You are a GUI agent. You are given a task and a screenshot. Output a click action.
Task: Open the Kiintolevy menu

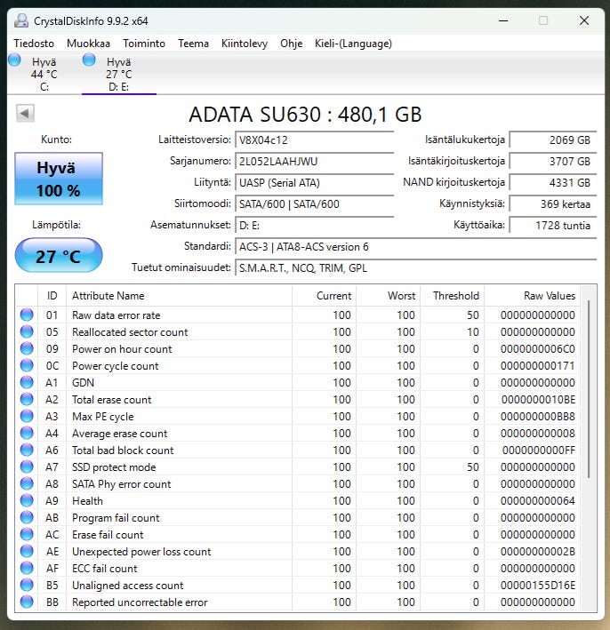245,44
